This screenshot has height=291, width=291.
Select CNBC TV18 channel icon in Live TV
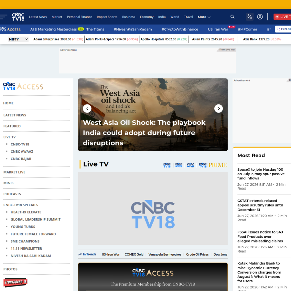point(167,165)
